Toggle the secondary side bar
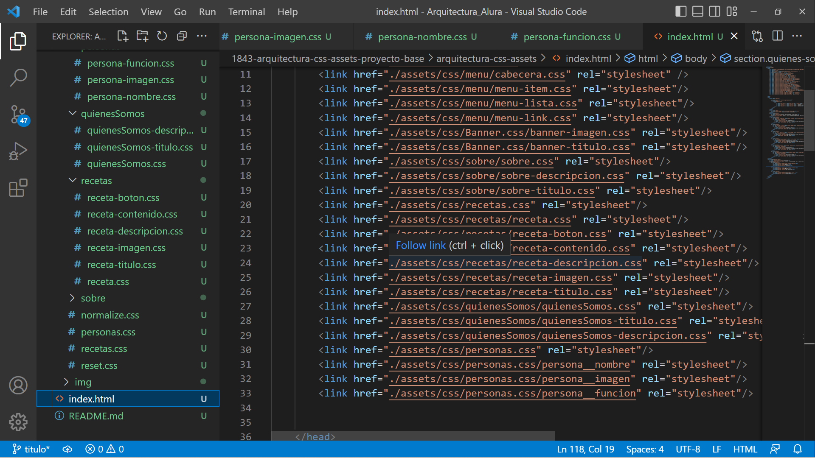Screen dimensions: 815x458 [x=714, y=11]
